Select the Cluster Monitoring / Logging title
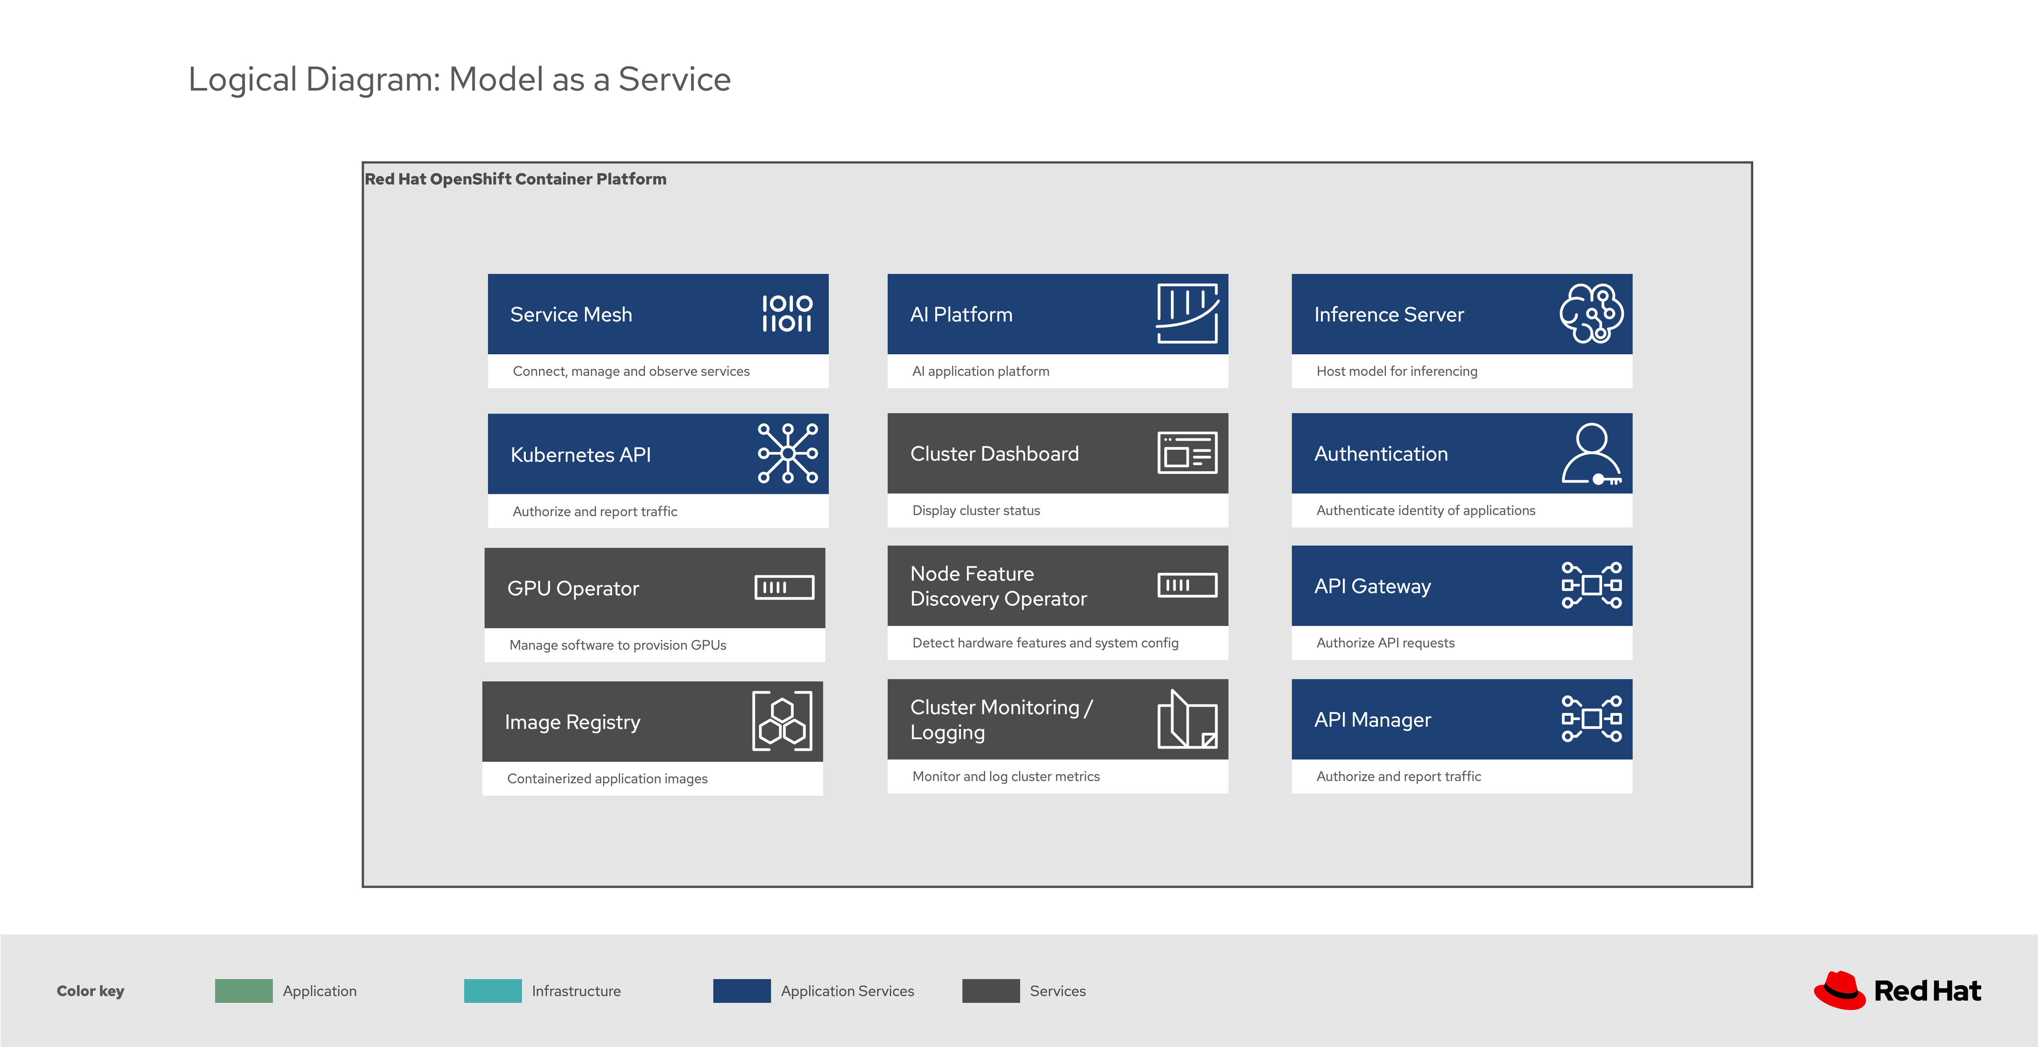2038x1047 pixels. tap(1002, 720)
